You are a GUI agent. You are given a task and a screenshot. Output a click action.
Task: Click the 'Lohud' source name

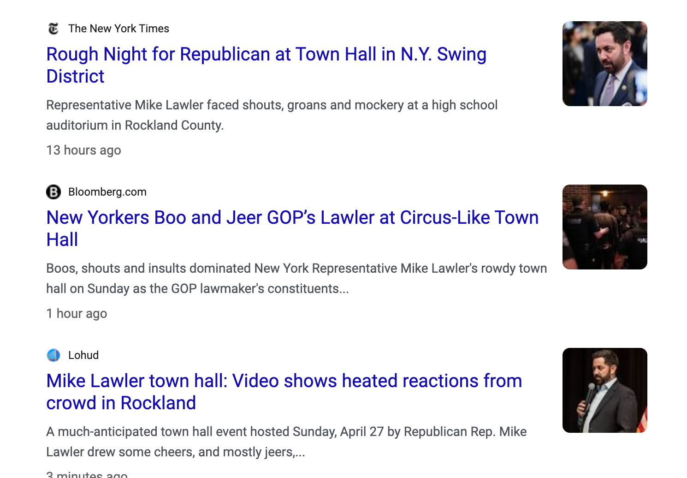click(83, 355)
